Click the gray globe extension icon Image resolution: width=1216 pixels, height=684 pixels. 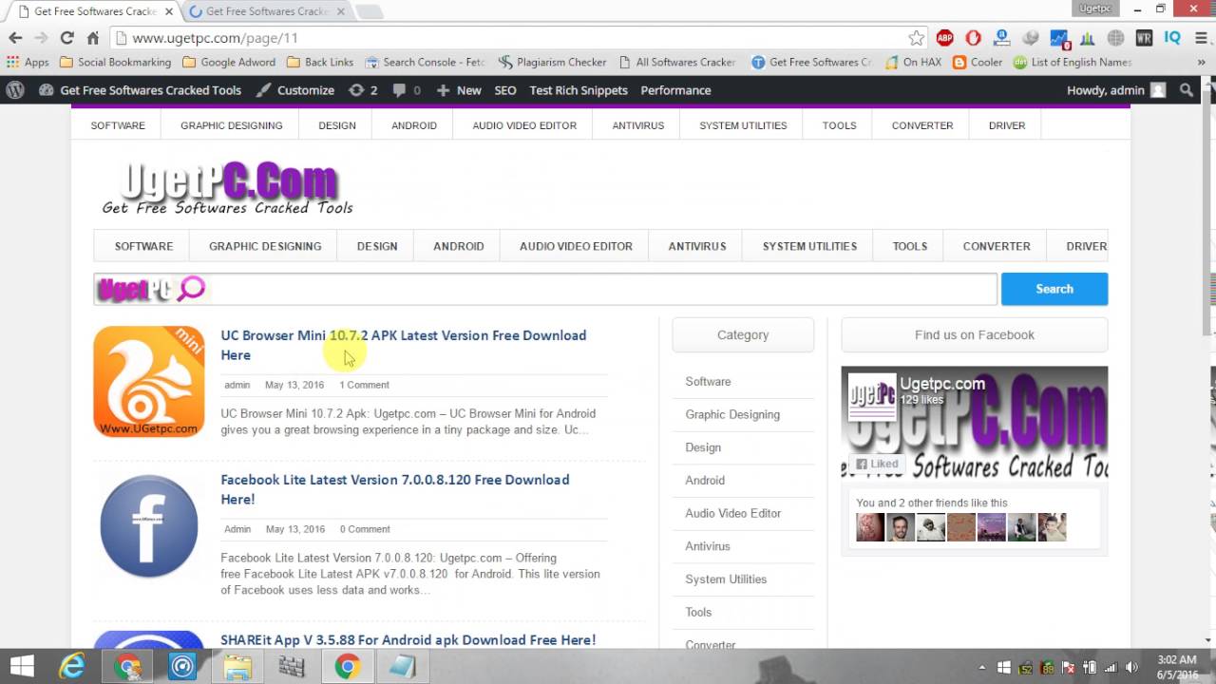click(1115, 38)
